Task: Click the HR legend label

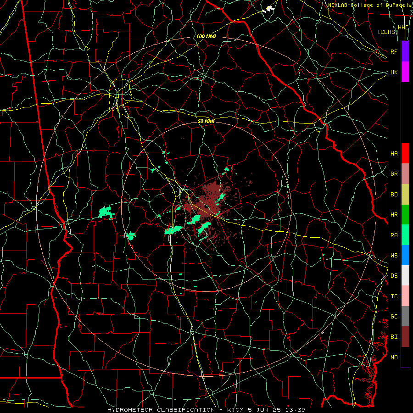Action: tap(394, 215)
